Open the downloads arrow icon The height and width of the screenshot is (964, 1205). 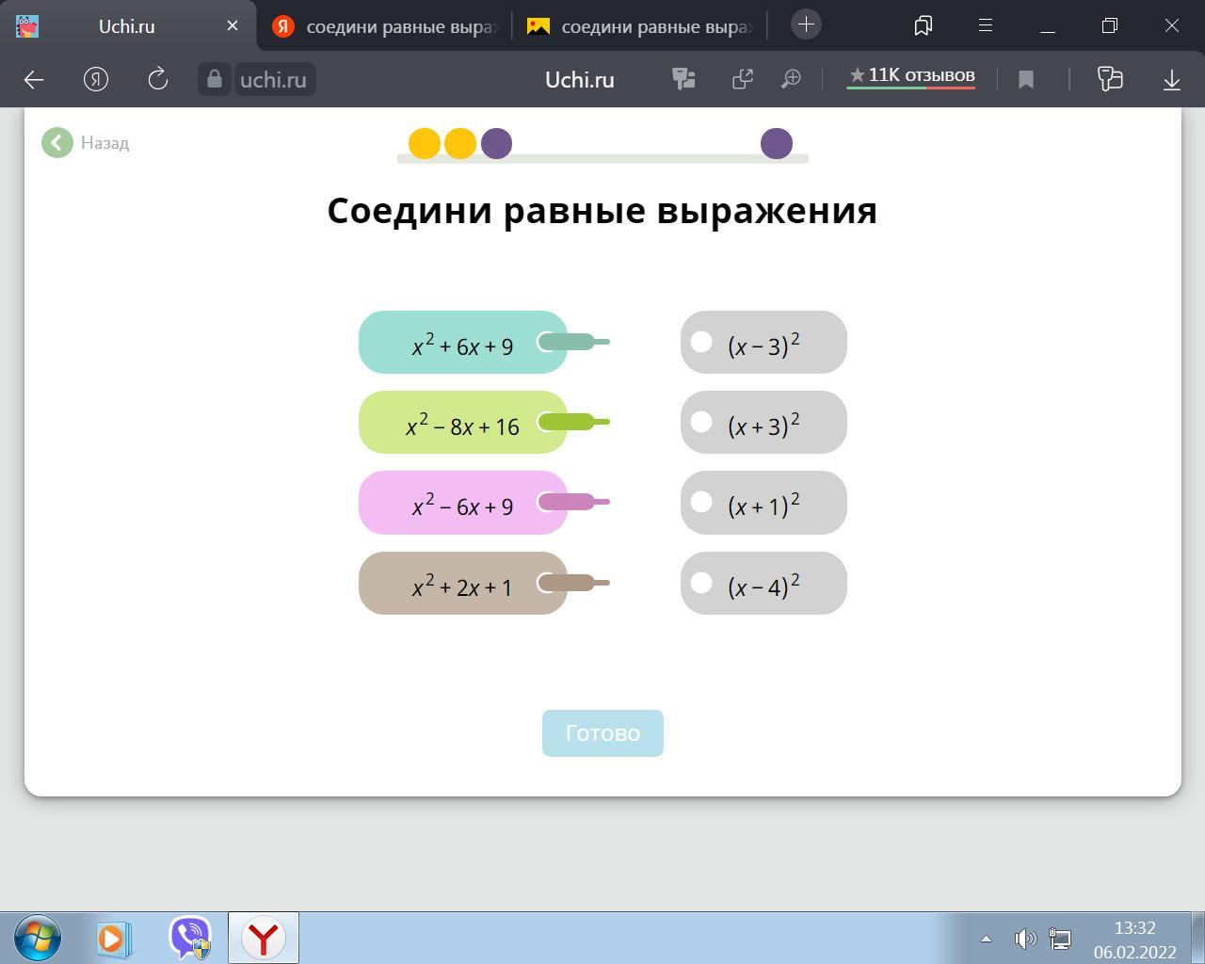pyautogui.click(x=1171, y=80)
